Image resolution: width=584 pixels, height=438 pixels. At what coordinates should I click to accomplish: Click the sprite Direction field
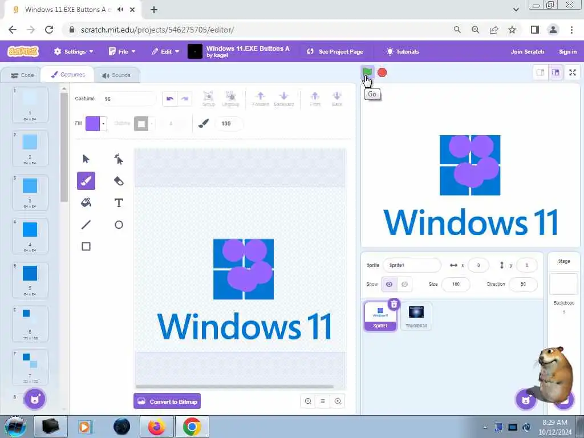pos(523,284)
